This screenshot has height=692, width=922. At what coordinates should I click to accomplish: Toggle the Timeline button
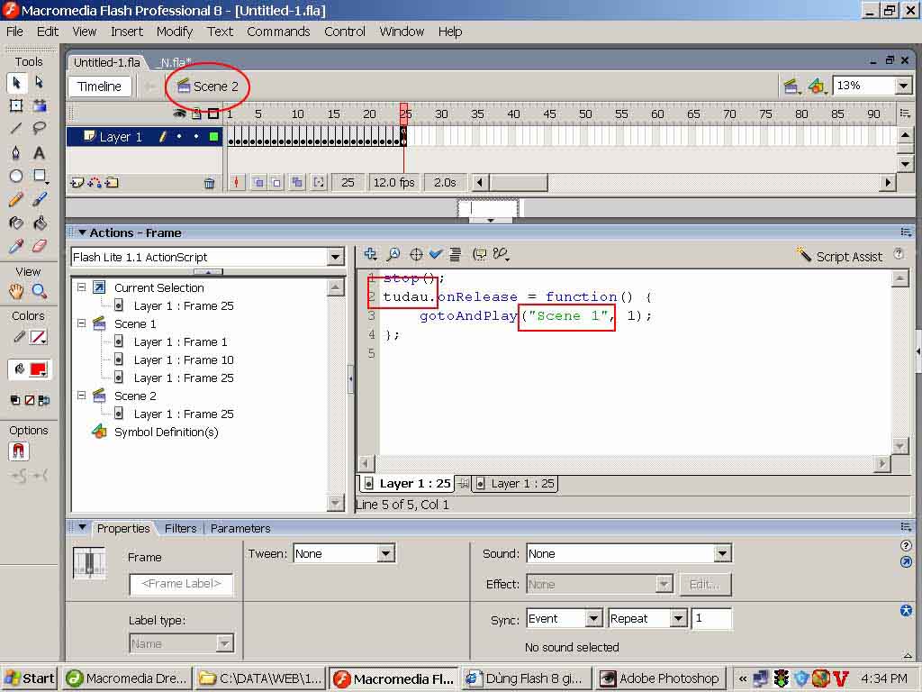click(x=99, y=86)
